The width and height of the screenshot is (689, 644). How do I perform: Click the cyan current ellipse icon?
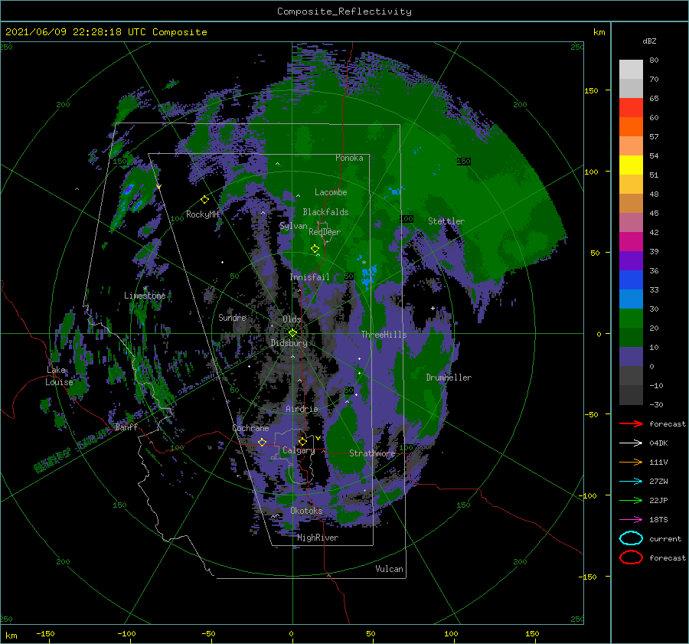pos(631,538)
